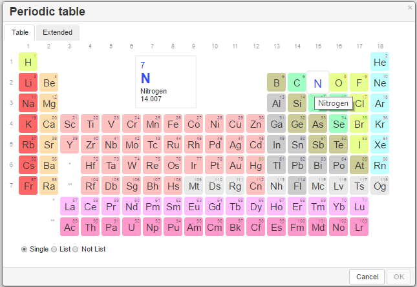
Task: Pick the Lanthanum (La) element
Action: tap(69, 206)
